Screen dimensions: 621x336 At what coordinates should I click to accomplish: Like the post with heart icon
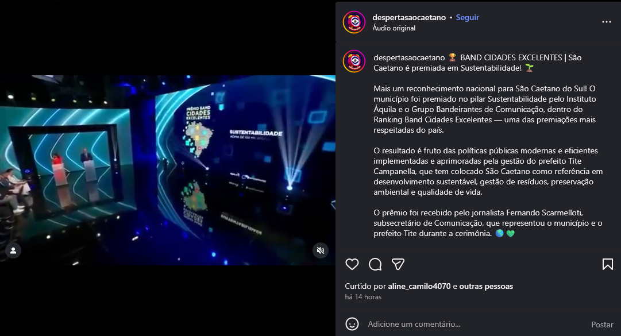(352, 264)
